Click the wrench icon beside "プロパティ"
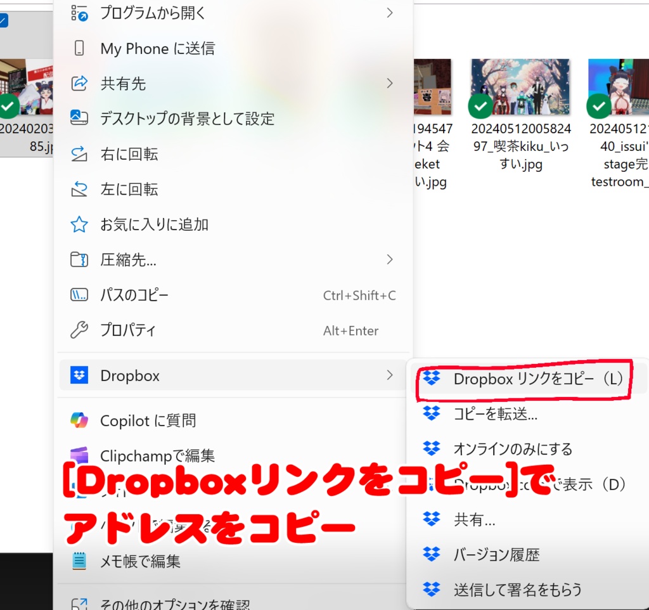 point(79,330)
